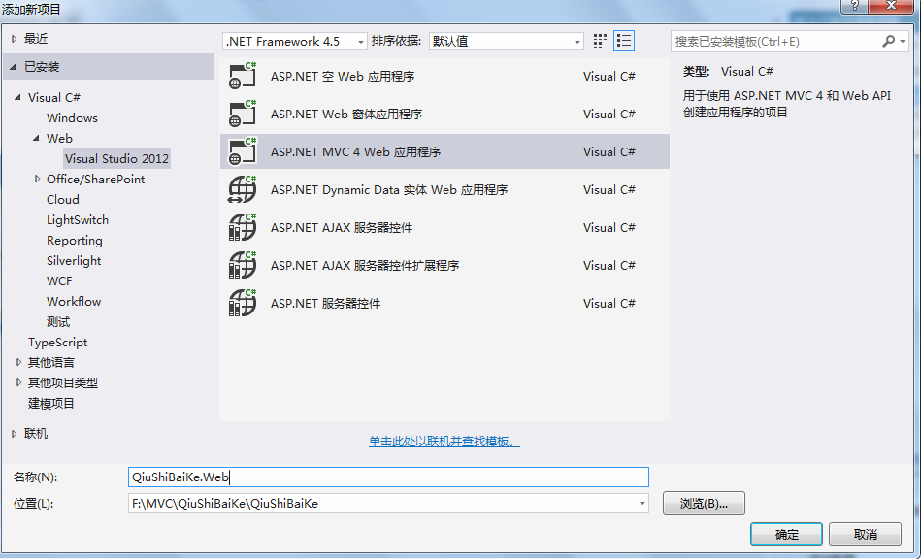Select the Reporting category
Screen dimensions: 921x559
(75, 240)
